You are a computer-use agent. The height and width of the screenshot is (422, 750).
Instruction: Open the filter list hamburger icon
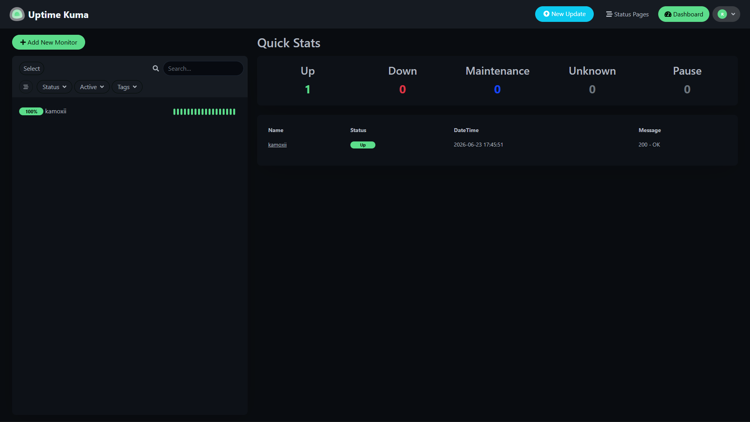[26, 87]
